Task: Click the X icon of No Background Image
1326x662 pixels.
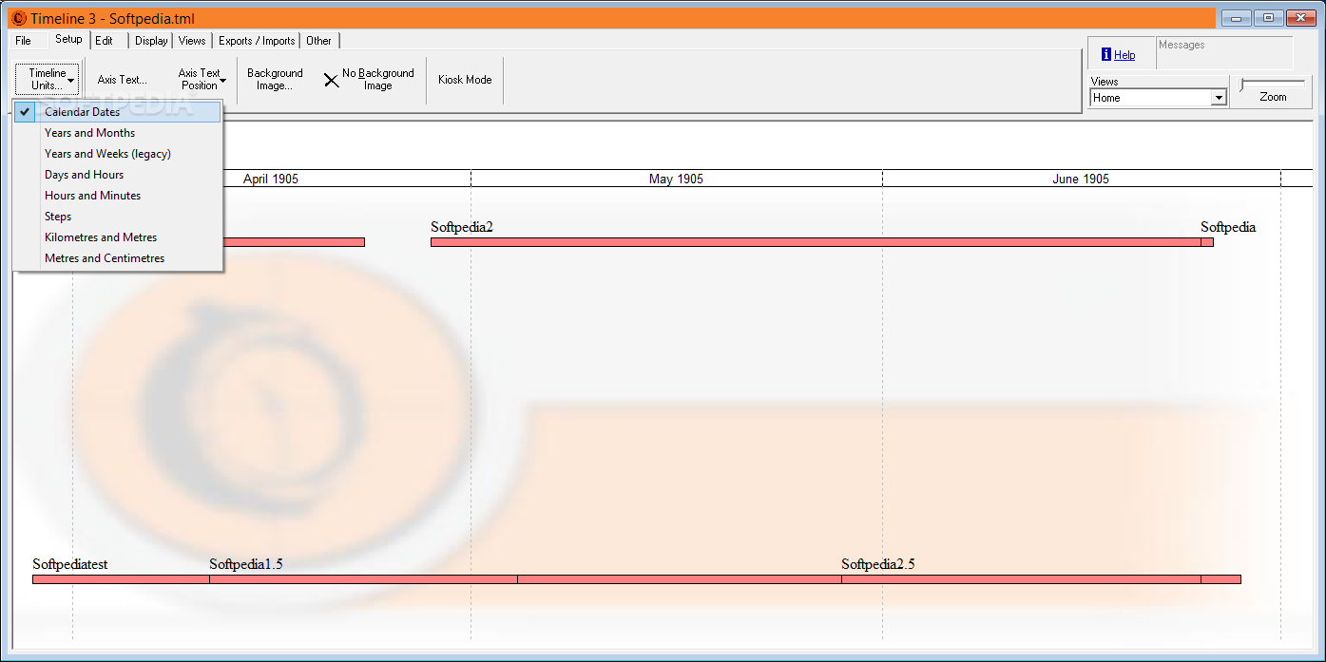Action: coord(331,80)
